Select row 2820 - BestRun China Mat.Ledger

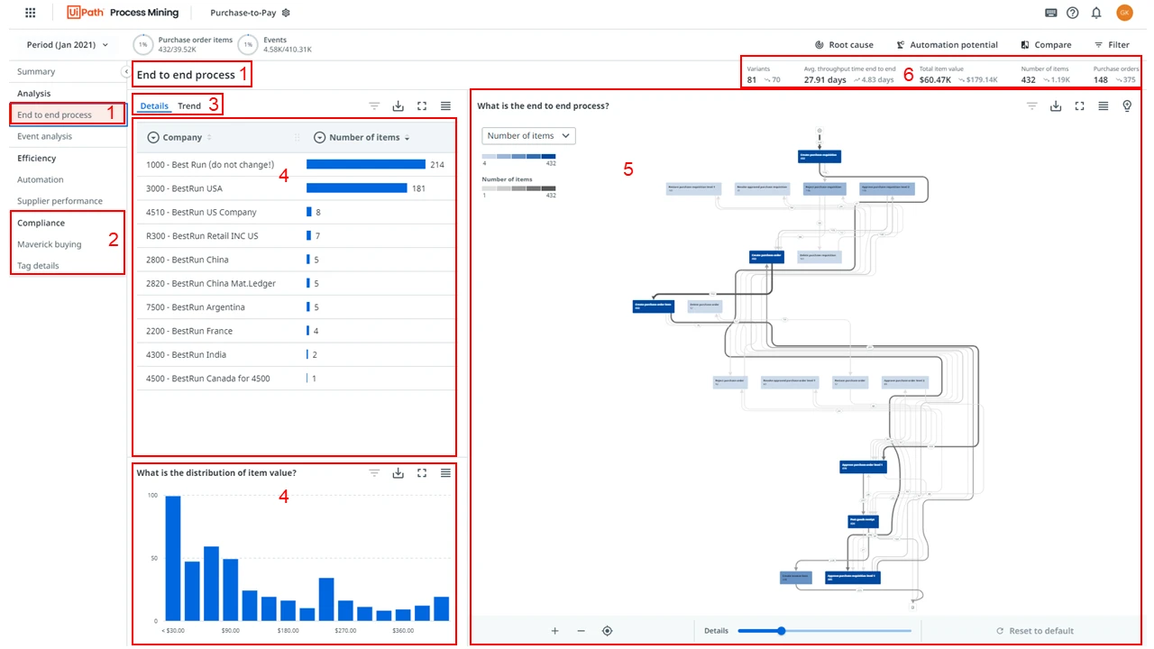coord(295,283)
